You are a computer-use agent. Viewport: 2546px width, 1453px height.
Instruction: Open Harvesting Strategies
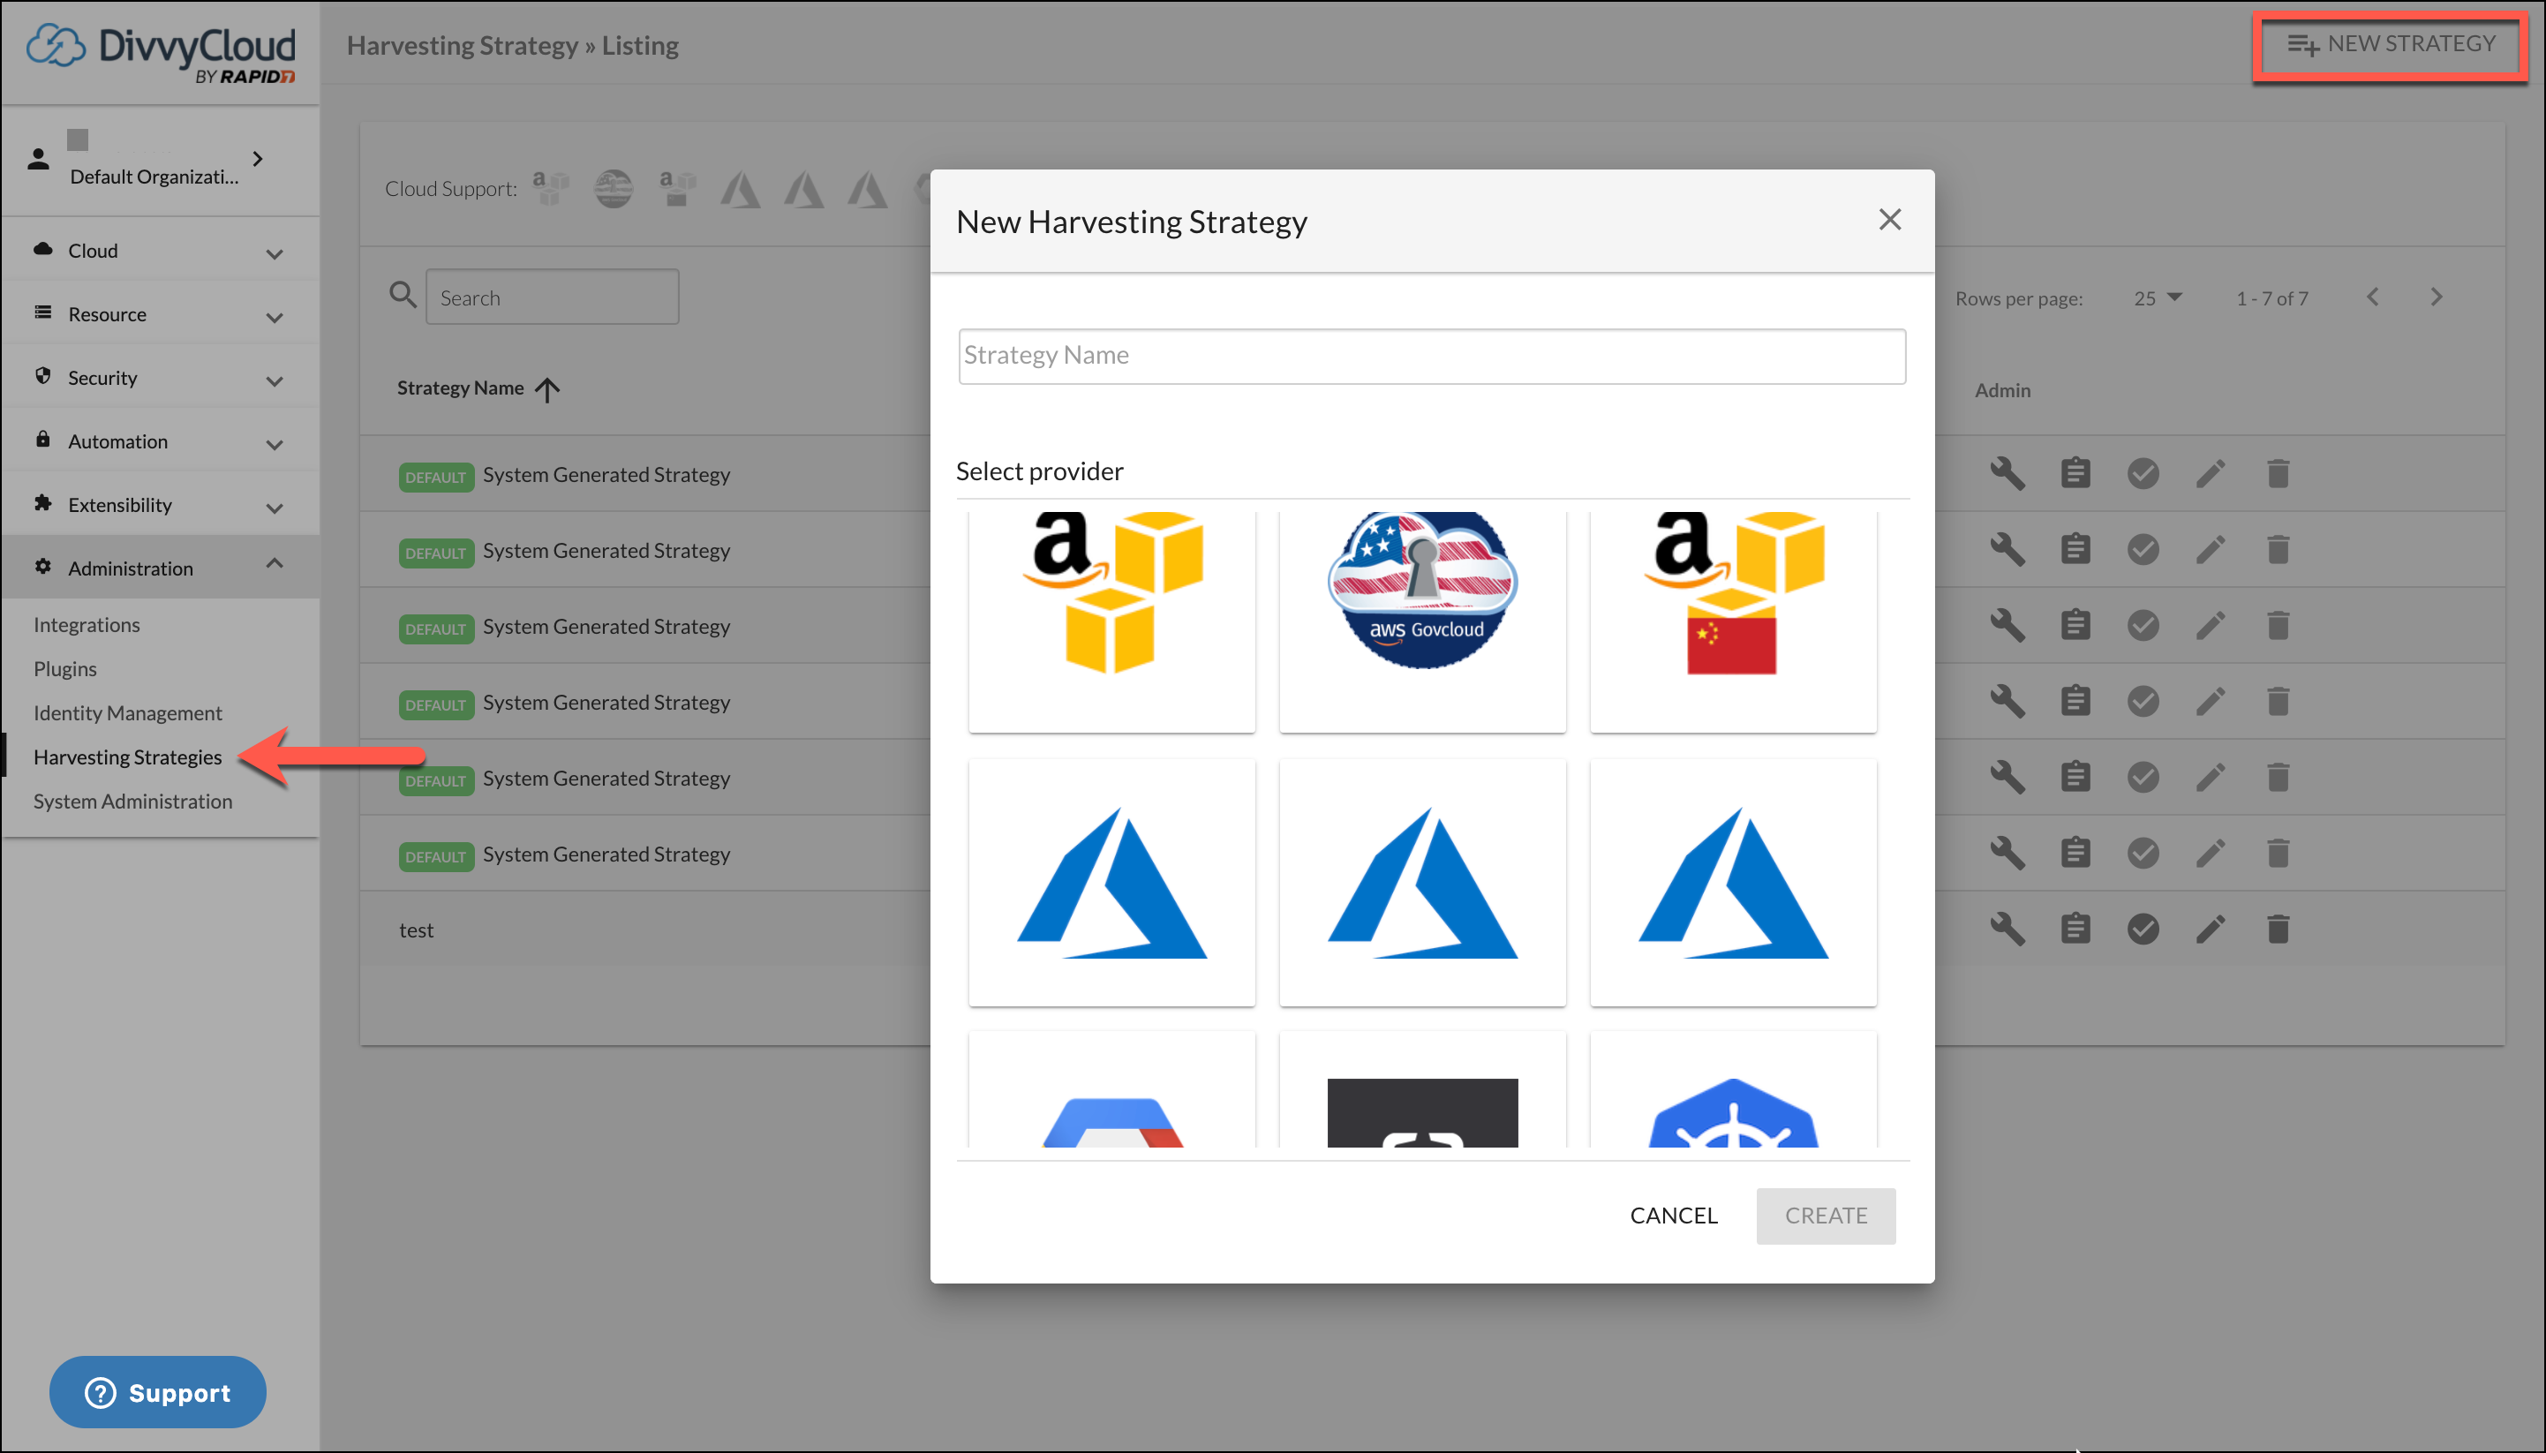point(128,757)
